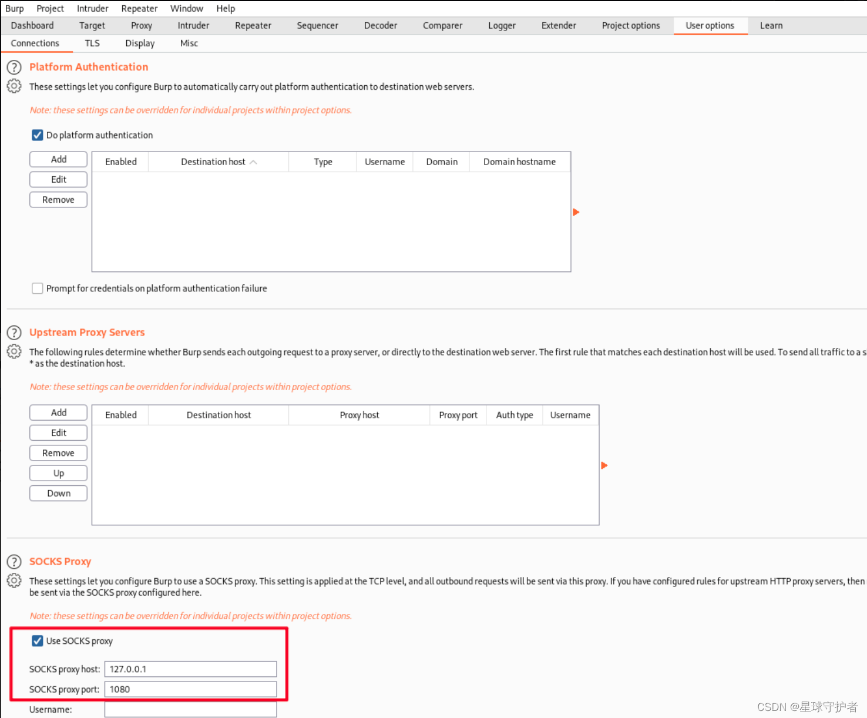Click Proxy host column header
Screen dimensions: 867x718
pos(359,415)
